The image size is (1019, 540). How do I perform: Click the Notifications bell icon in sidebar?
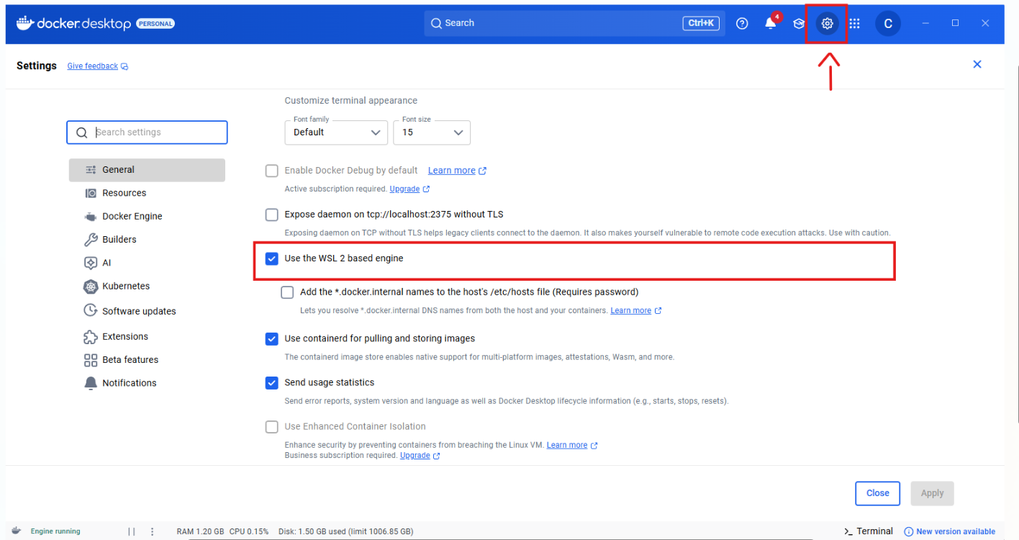(x=91, y=383)
